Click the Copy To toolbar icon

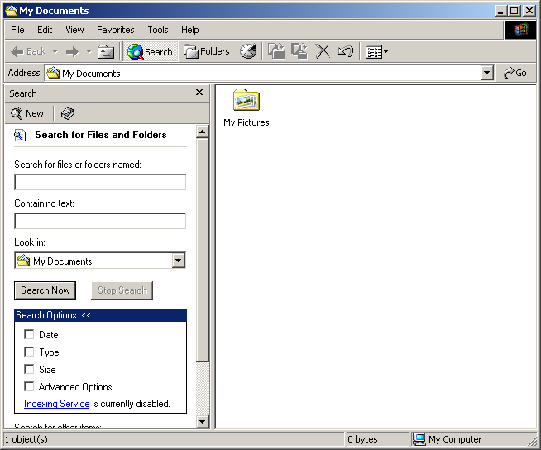point(299,51)
